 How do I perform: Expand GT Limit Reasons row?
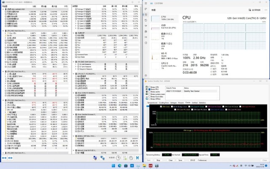click(x=76, y=67)
